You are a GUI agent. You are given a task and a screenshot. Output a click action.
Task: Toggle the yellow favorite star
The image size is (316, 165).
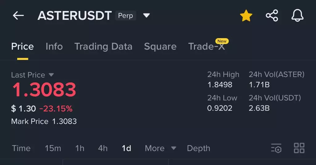[x=246, y=16]
